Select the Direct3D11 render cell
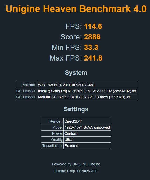The width and height of the screenshot is (150, 180). (x=87, y=122)
